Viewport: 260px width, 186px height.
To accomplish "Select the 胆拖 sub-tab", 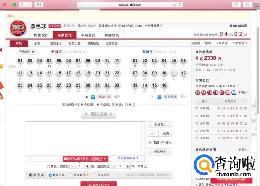I will 37,43.
